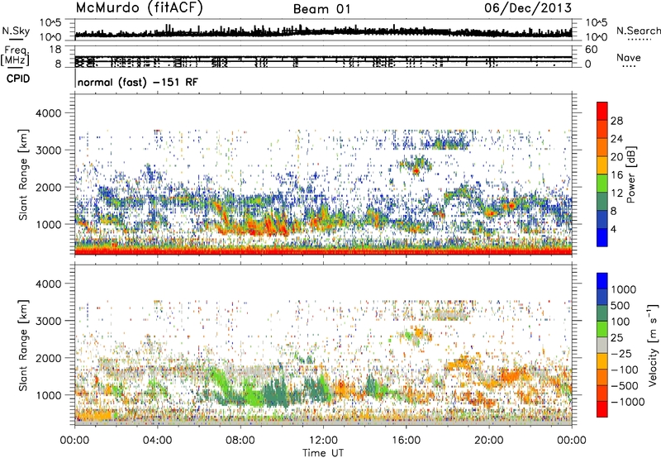Click the 'N.Sky' label
The width and height of the screenshot is (661, 458).
click(x=16, y=31)
